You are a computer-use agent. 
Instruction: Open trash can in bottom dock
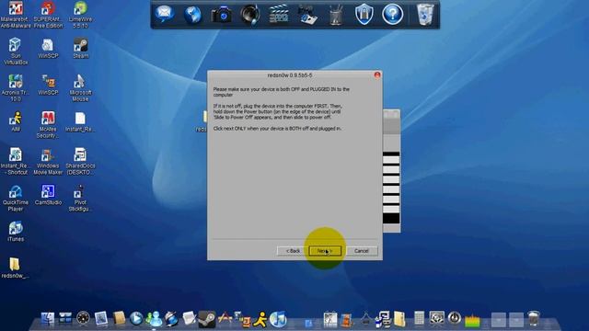[x=534, y=318]
